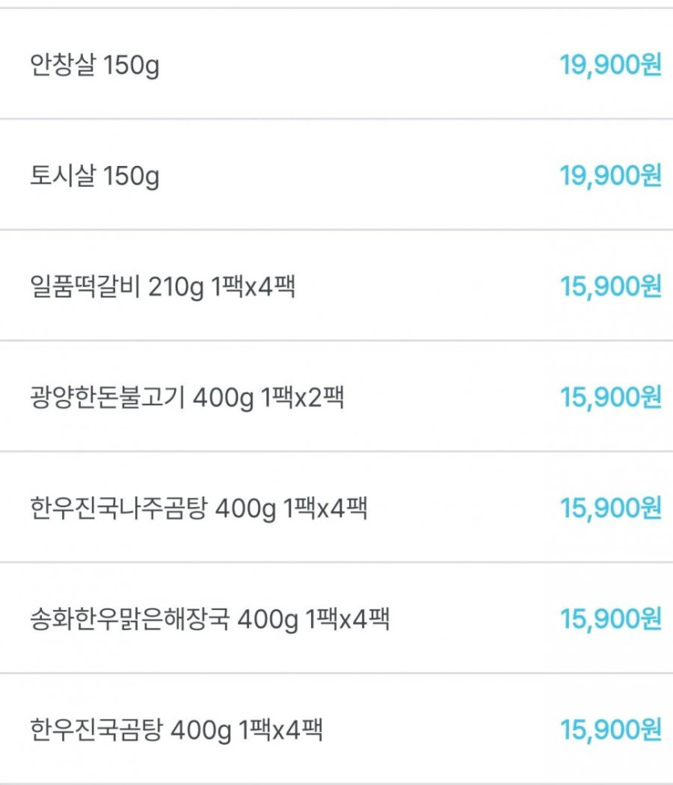Choose 일품떡갈비 210g 1팩x4팩
Image resolution: width=673 pixels, height=785 pixels.
(162, 287)
